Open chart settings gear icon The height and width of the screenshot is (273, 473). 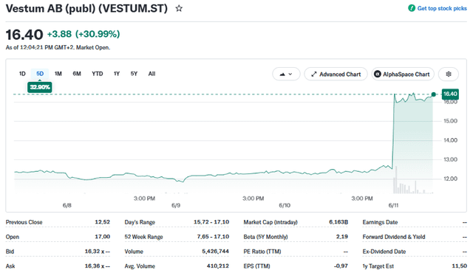click(449, 74)
